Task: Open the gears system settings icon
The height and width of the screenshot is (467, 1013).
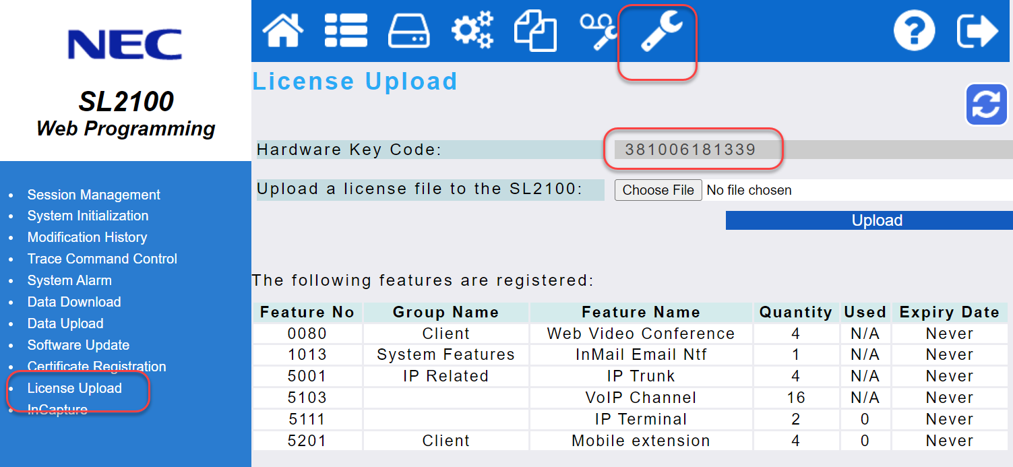Action: pyautogui.click(x=472, y=31)
